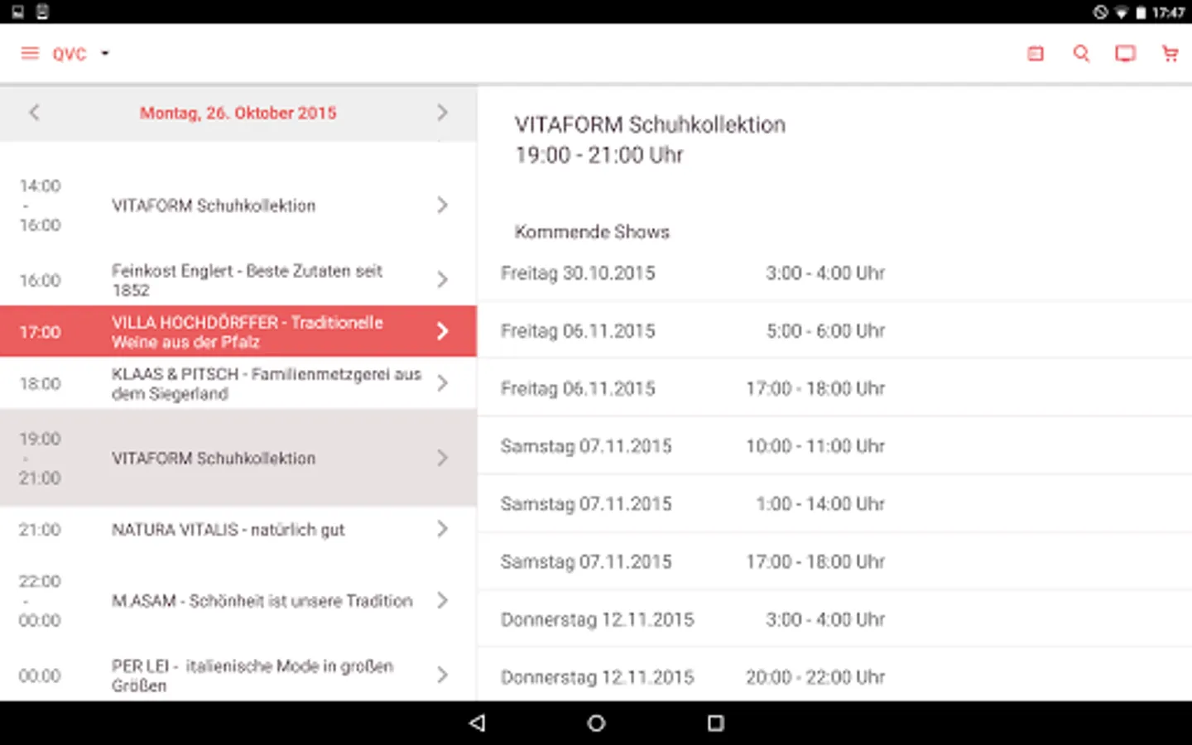This screenshot has height=745, width=1192.
Task: Select 19:00 VITAFORM Schuhkollektion show
Action: (238, 458)
